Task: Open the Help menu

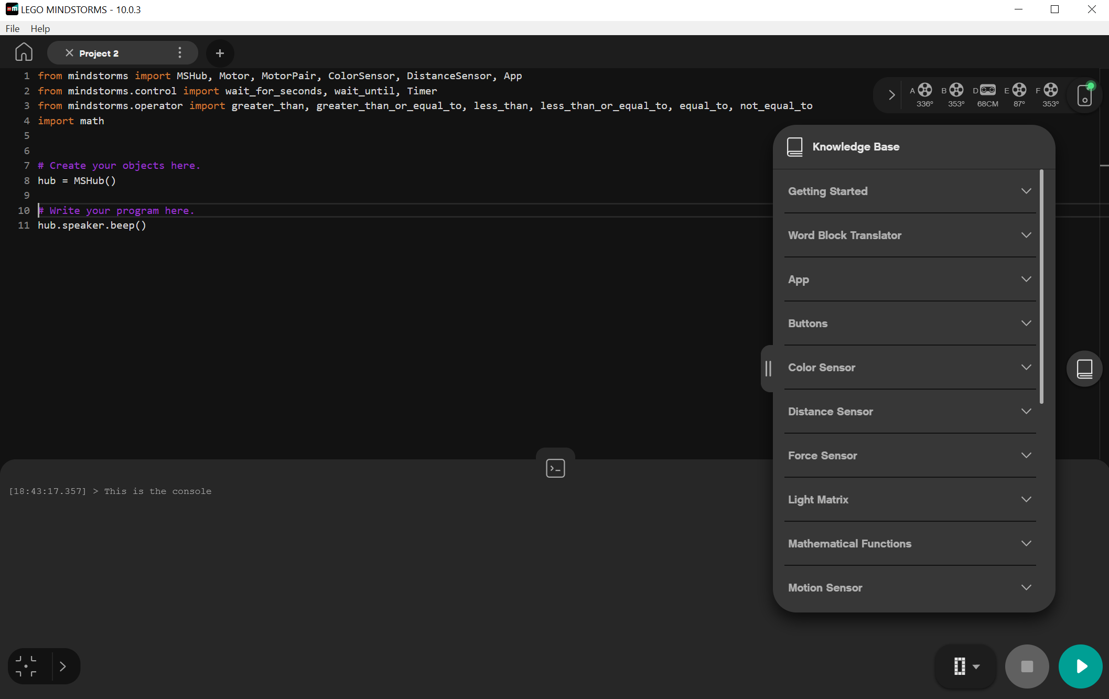Action: click(40, 28)
